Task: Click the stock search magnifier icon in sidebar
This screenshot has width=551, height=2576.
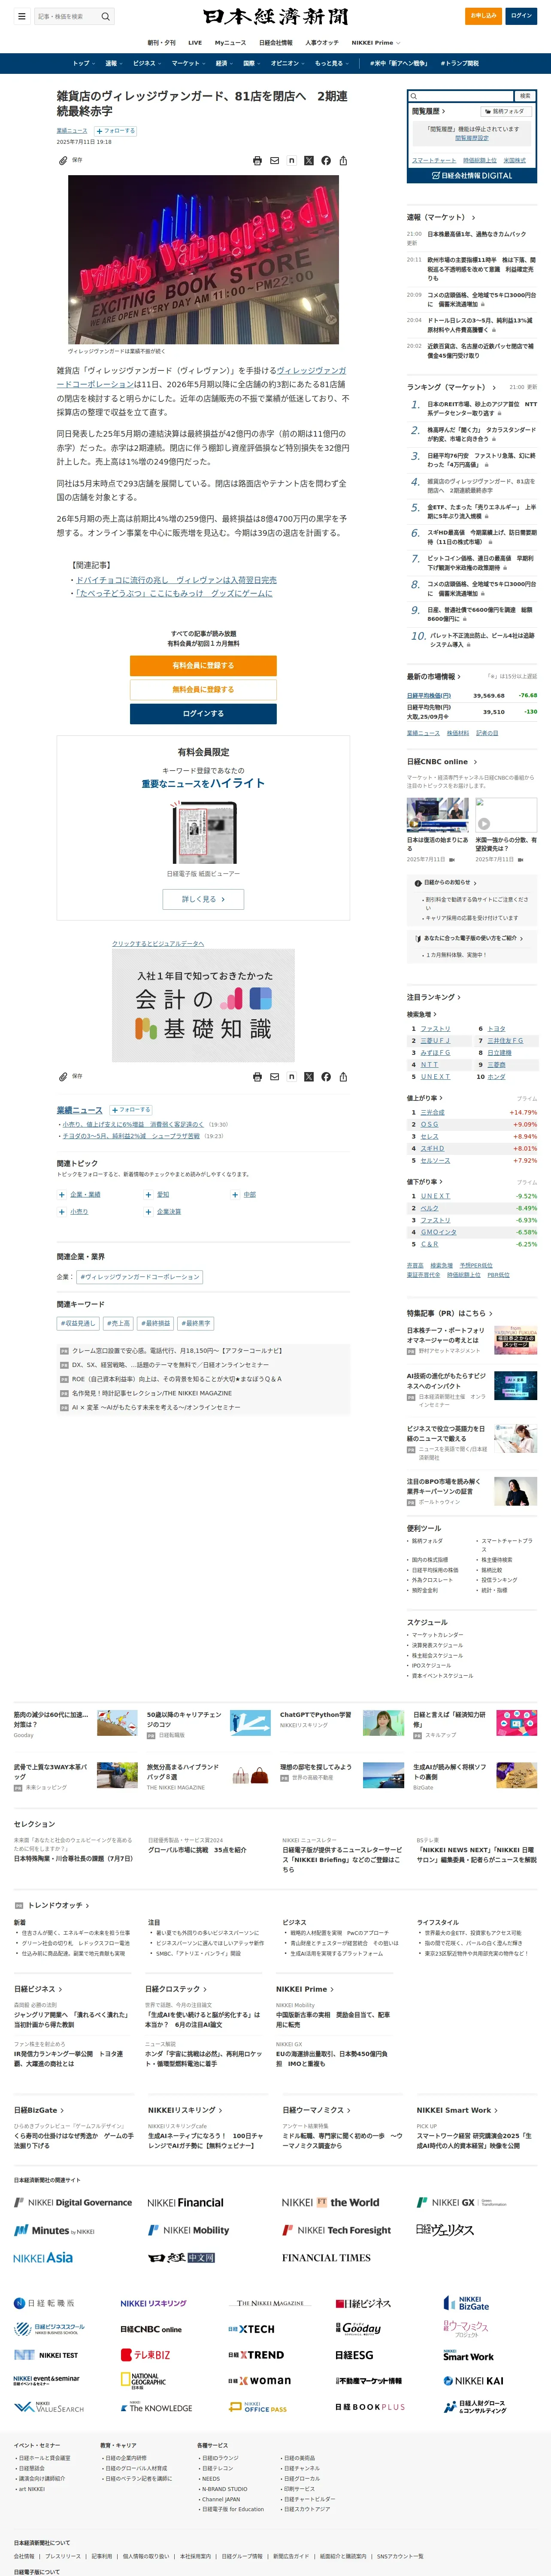Action: click(x=414, y=96)
